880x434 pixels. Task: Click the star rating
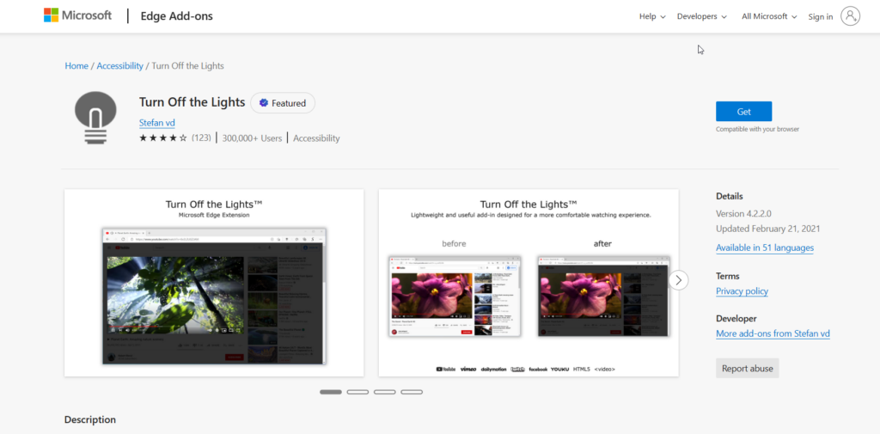tap(162, 138)
